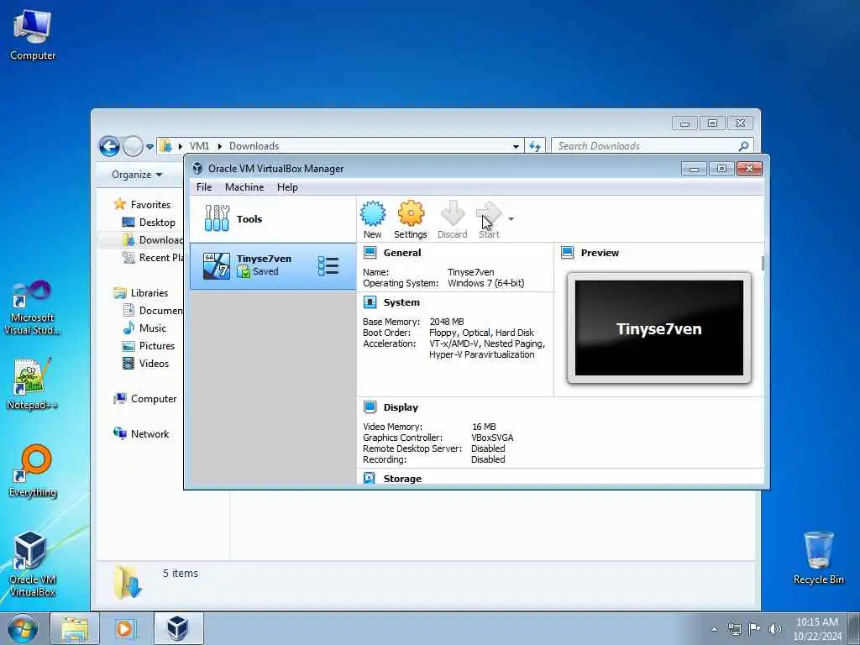Click the Tinyse7ven preview thumbnail
The image size is (860, 645).
(658, 328)
